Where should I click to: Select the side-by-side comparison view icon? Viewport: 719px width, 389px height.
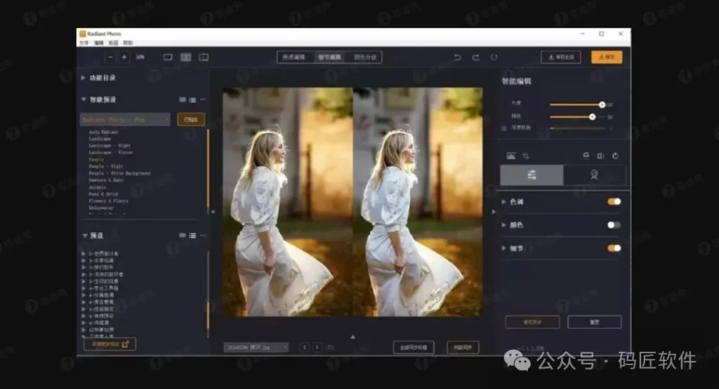(185, 57)
